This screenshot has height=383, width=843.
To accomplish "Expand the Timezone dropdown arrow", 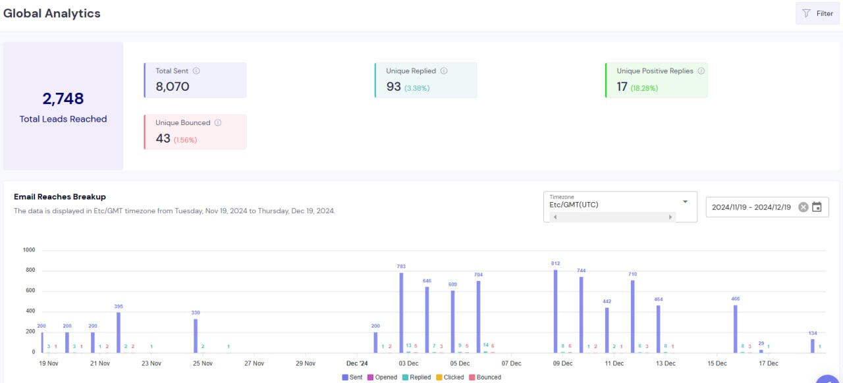I will click(686, 201).
